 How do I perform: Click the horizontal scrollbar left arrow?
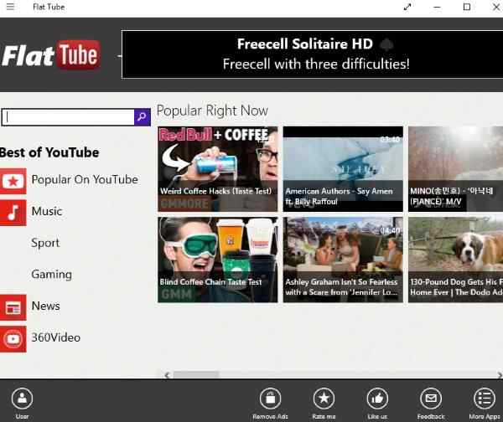[167, 374]
